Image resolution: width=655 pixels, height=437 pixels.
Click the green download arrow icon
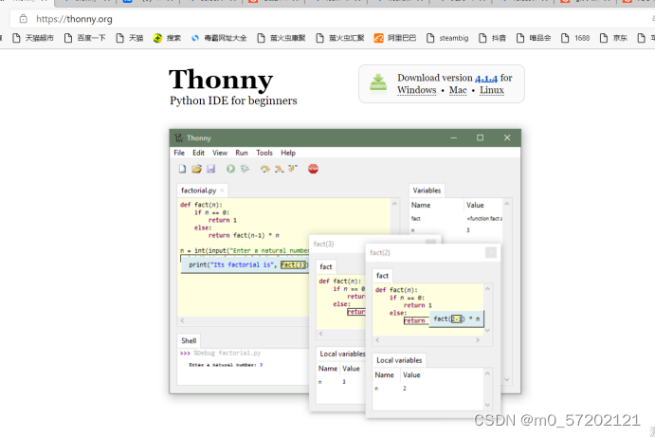tap(378, 82)
